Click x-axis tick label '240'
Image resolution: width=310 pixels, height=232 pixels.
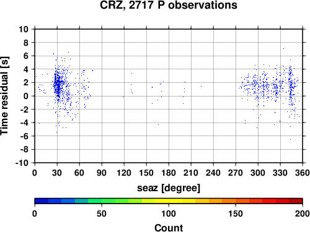(x=213, y=173)
